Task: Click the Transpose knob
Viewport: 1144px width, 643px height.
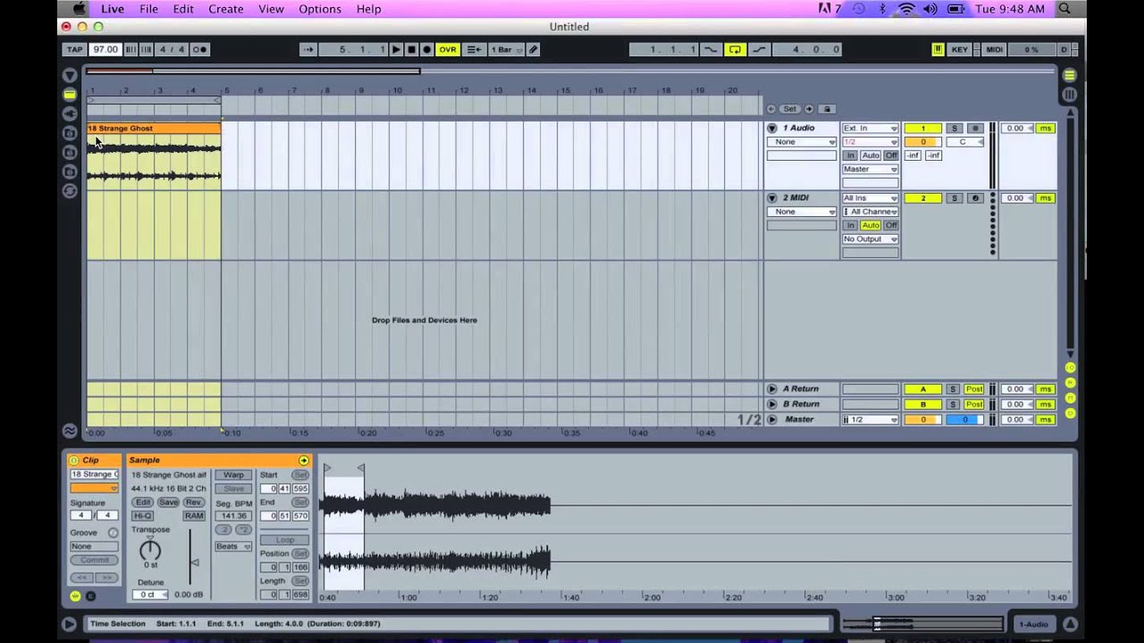Action: [x=150, y=550]
